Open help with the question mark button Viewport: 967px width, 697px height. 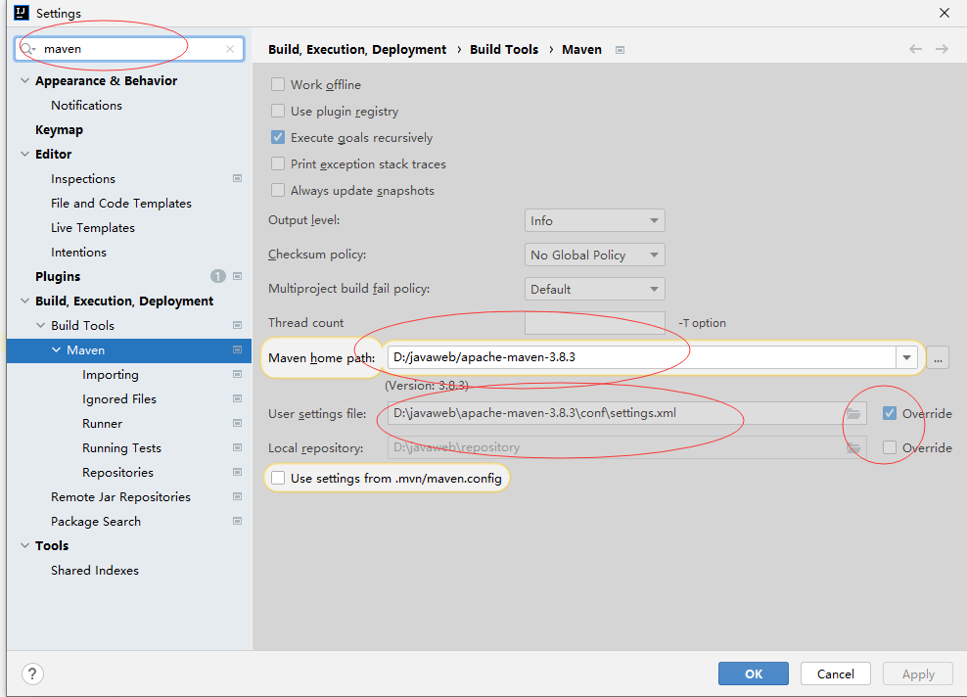point(32,674)
